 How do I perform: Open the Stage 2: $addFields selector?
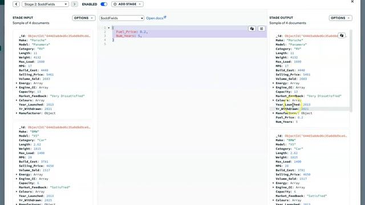46,4
